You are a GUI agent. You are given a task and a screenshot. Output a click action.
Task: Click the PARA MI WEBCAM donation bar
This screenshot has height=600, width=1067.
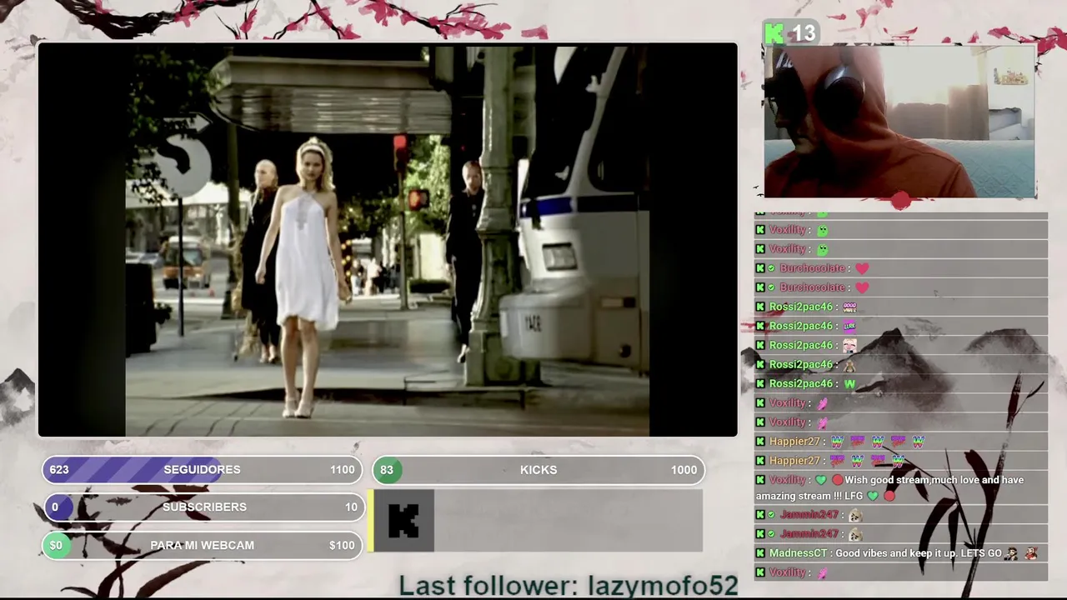coord(203,545)
